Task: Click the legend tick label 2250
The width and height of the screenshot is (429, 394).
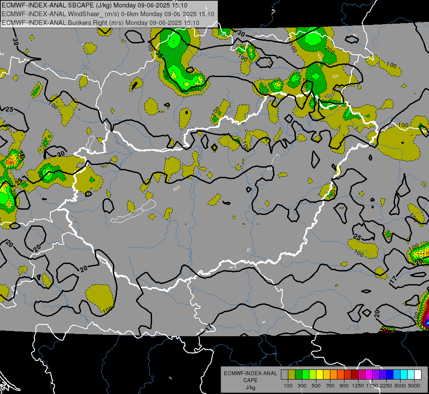Action: click(x=386, y=386)
